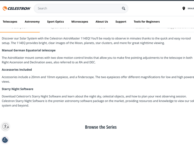Open the accessibility options widget
The height and width of the screenshot is (146, 194).
[x=5, y=127]
